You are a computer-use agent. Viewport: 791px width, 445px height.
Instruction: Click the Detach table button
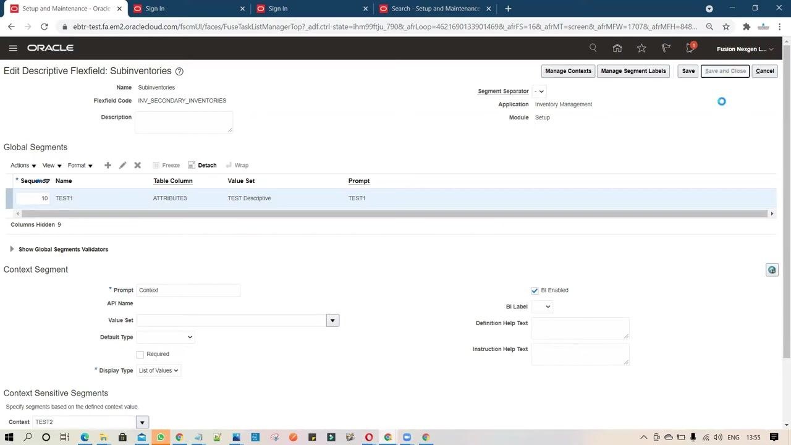pyautogui.click(x=202, y=165)
